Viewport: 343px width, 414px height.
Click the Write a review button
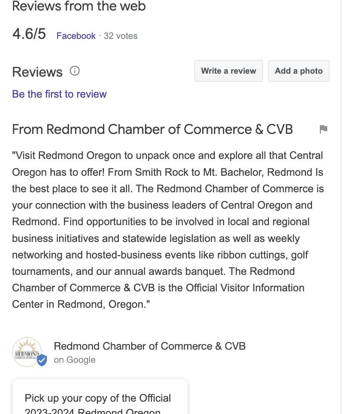click(x=229, y=71)
